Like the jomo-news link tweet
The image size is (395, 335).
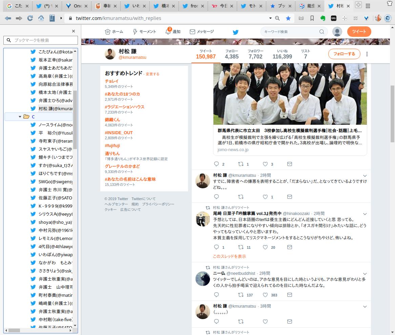(x=265, y=164)
